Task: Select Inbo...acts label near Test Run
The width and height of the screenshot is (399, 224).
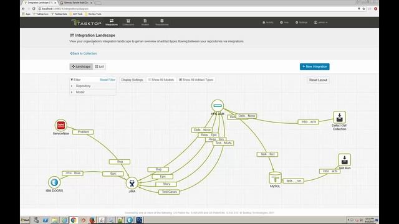Action: pyautogui.click(x=330, y=172)
